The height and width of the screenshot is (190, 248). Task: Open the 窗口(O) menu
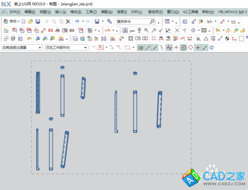pyautogui.click(x=173, y=12)
